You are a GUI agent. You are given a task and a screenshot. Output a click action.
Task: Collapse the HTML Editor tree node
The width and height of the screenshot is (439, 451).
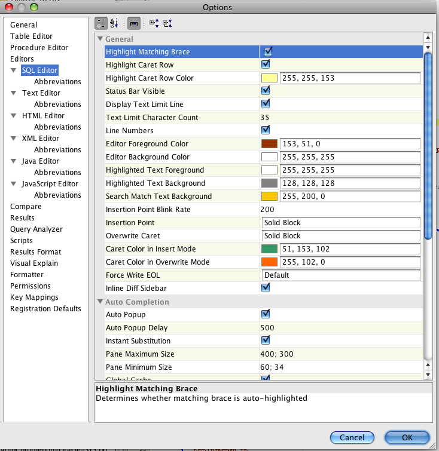pyautogui.click(x=13, y=116)
